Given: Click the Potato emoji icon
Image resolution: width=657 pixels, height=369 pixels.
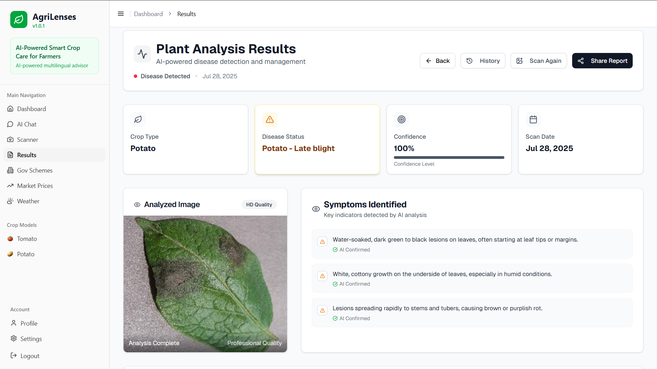Looking at the screenshot, I should tap(10, 254).
